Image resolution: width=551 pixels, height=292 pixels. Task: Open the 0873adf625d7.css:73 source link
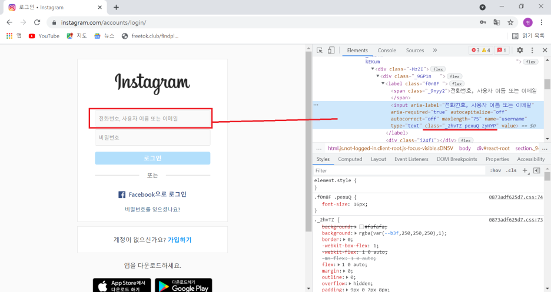click(x=516, y=220)
